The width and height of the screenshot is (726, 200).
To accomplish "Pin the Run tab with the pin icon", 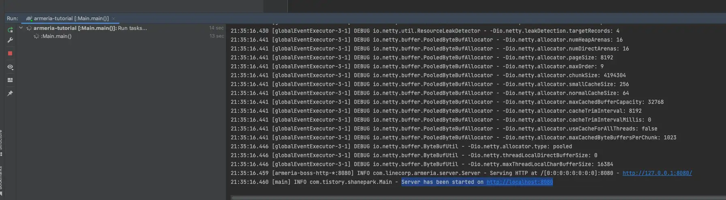I will click(x=10, y=93).
